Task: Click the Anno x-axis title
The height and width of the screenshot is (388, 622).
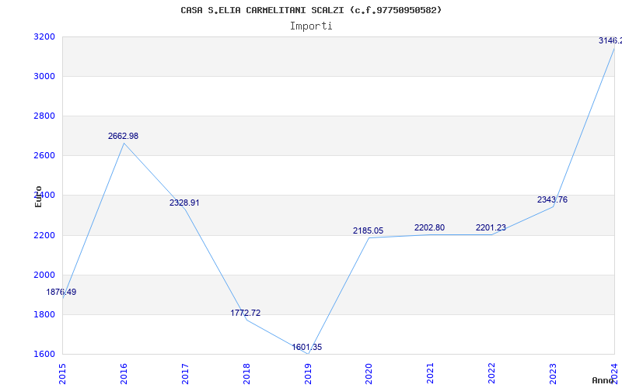Action: (x=603, y=380)
